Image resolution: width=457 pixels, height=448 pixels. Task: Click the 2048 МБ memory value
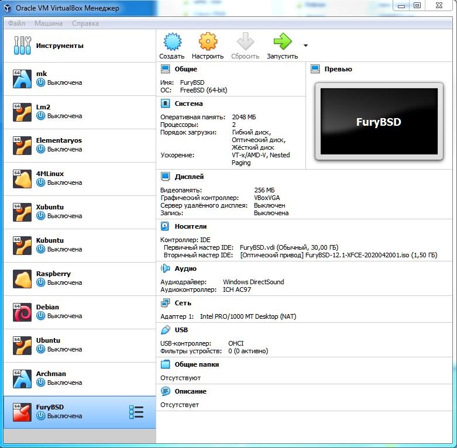tap(244, 117)
